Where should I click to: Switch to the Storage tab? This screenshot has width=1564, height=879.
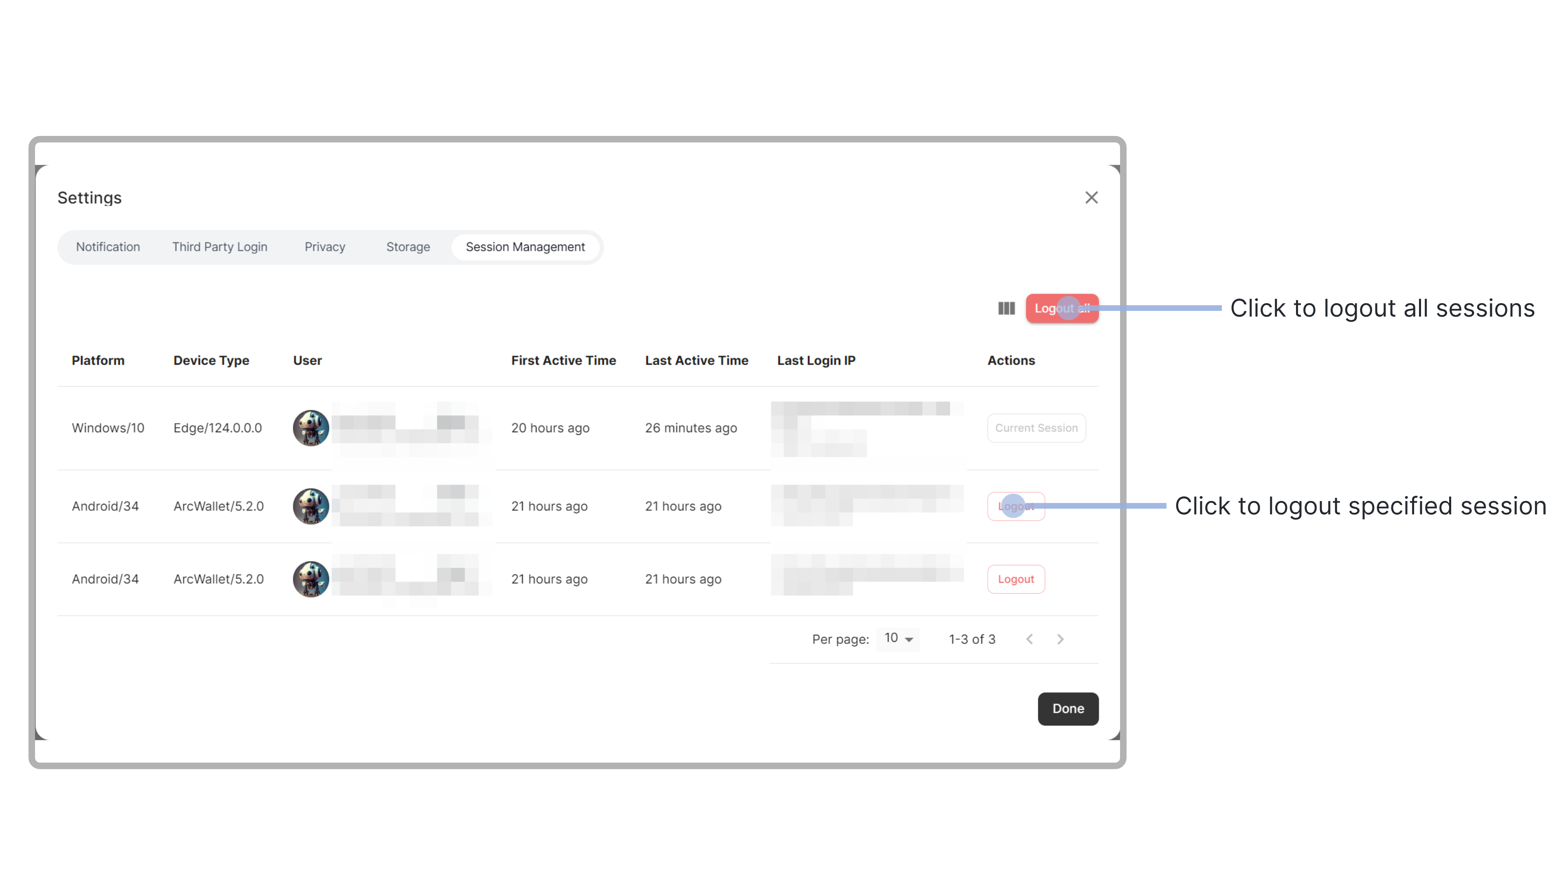click(408, 247)
